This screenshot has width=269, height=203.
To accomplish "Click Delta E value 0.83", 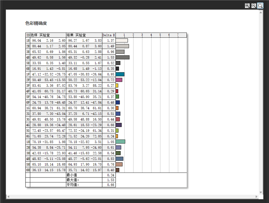I will pos(111,159).
